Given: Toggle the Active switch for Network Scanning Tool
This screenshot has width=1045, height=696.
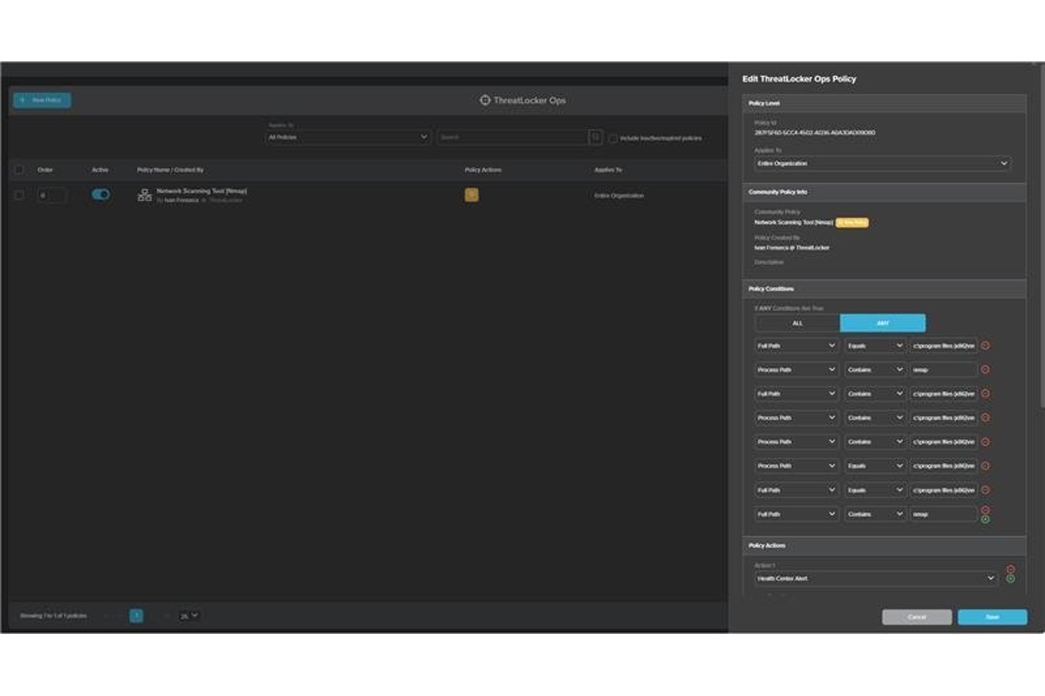Looking at the screenshot, I should click(100, 195).
